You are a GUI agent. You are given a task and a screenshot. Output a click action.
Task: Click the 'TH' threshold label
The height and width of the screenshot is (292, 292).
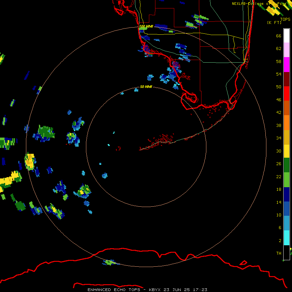point(279,253)
